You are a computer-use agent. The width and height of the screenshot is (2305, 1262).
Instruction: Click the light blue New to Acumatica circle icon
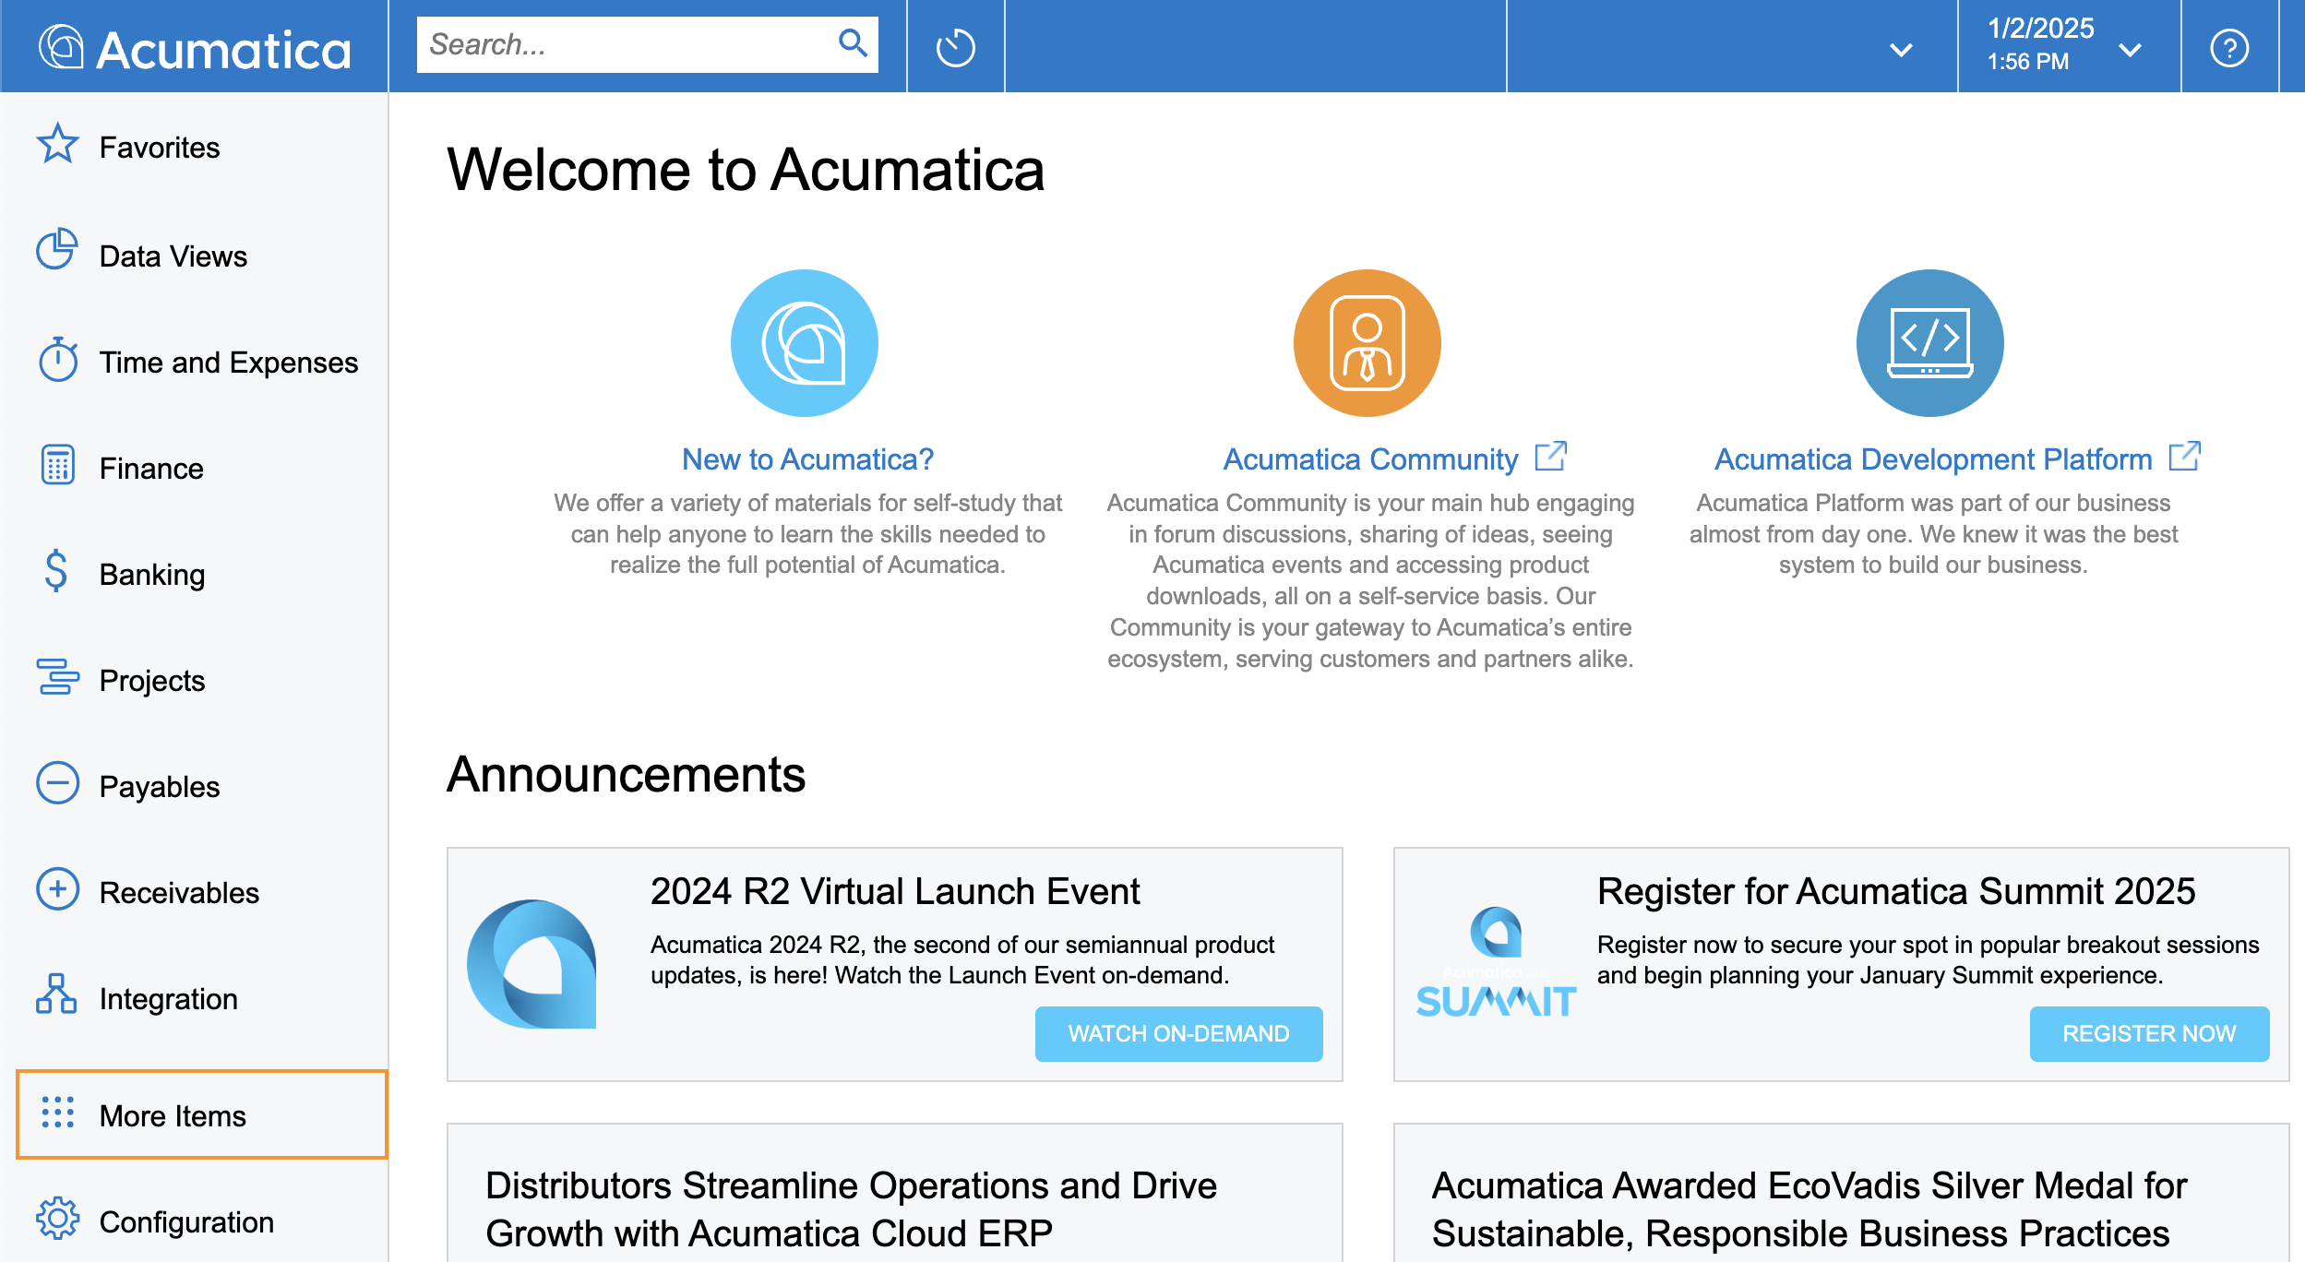pos(804,343)
